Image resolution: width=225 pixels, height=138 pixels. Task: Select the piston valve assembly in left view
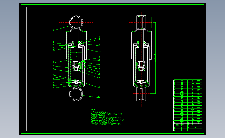click(x=76, y=66)
